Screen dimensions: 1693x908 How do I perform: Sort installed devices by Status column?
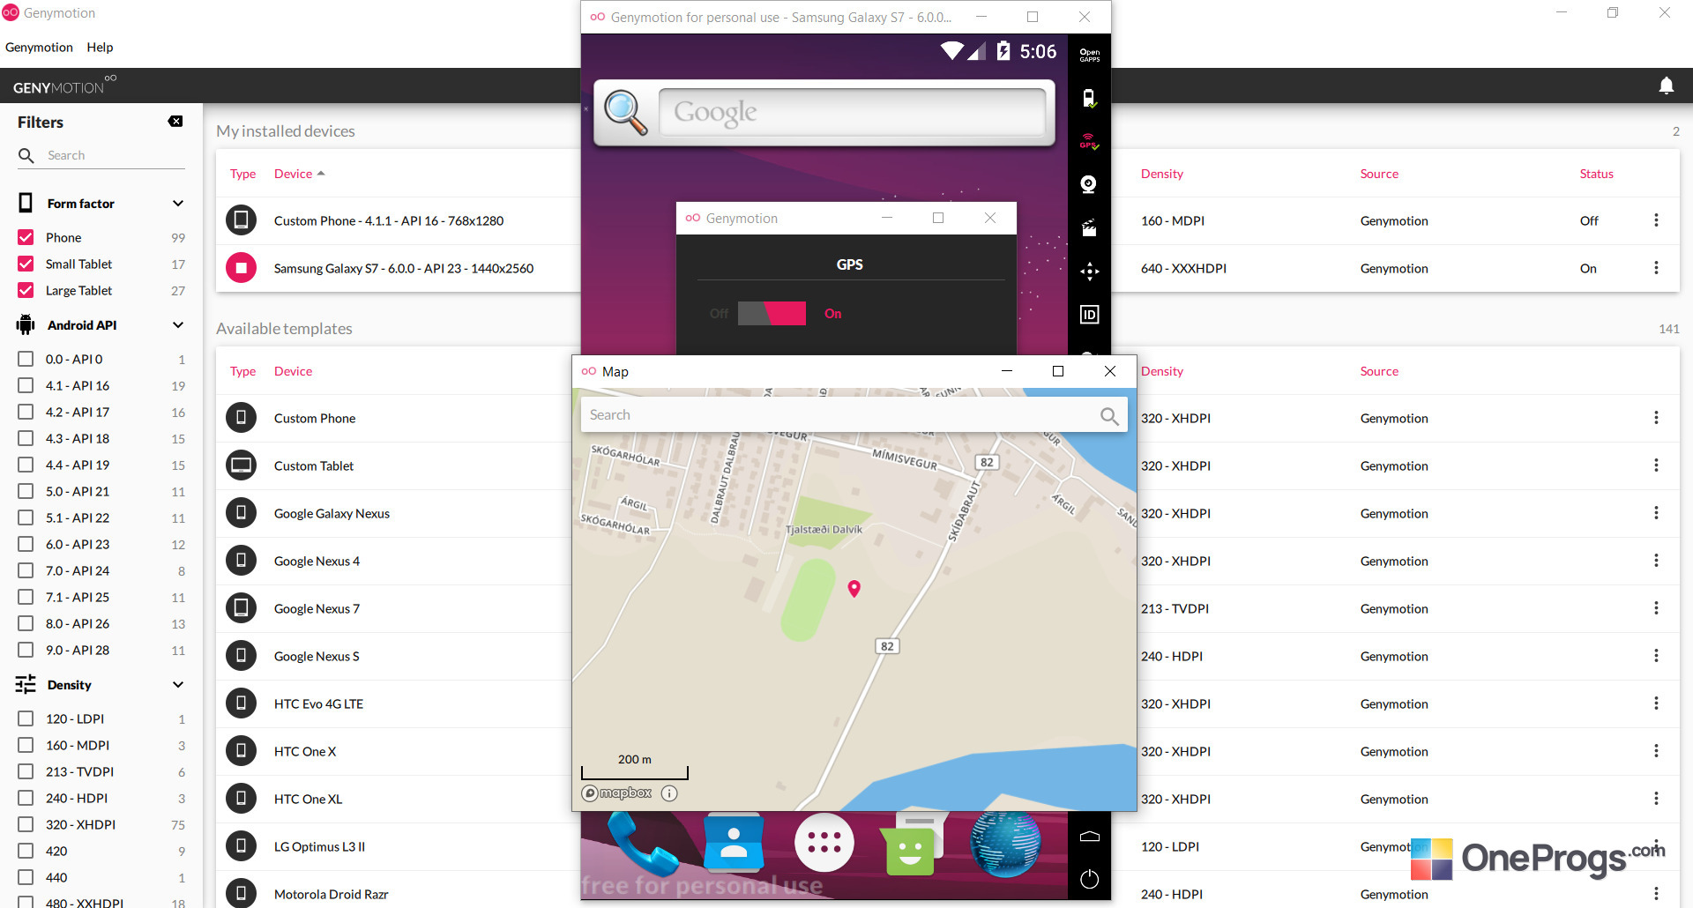coord(1596,174)
